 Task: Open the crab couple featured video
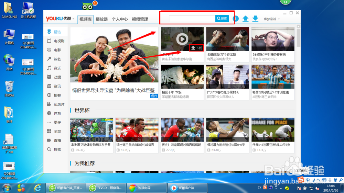point(114,55)
